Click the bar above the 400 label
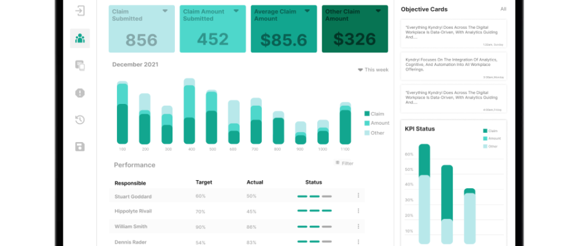 coord(190,111)
